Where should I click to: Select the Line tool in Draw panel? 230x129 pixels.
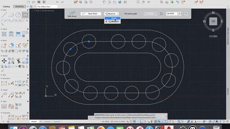[x=4, y=15]
